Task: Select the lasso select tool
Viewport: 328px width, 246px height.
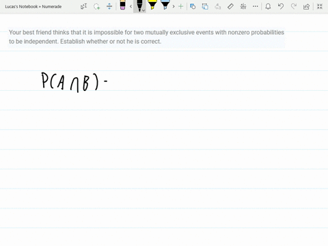Action: coord(97,6)
